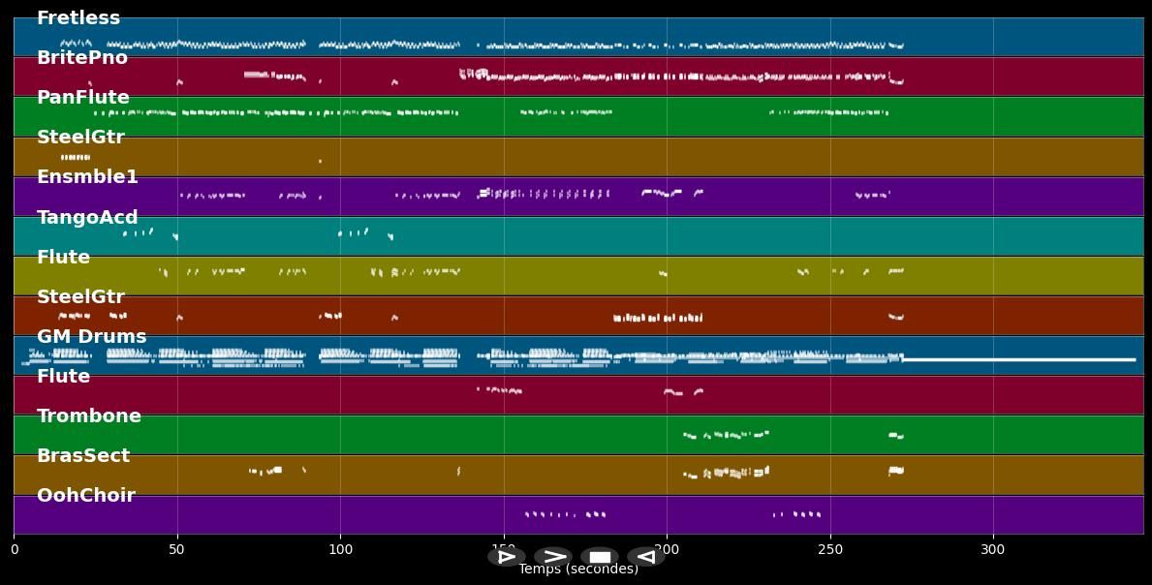This screenshot has width=1152, height=585.
Task: Select the BritePno track label
Action: pyautogui.click(x=82, y=58)
